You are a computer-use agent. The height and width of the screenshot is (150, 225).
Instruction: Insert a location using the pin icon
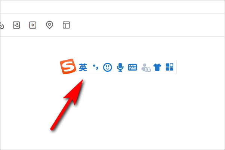tap(49, 25)
